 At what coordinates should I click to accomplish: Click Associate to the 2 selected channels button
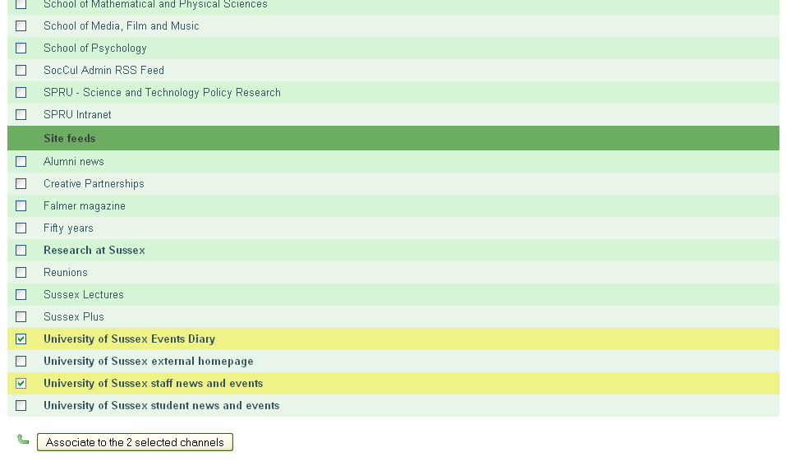point(135,442)
